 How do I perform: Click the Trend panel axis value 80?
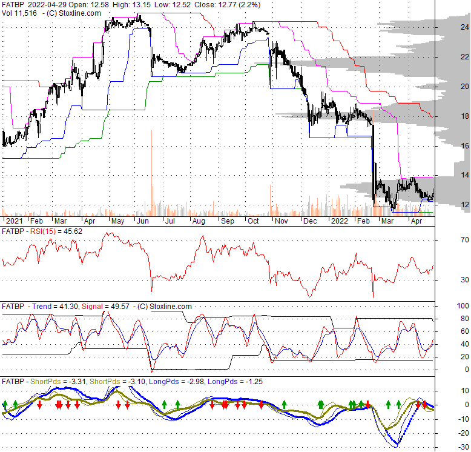tap(465, 319)
